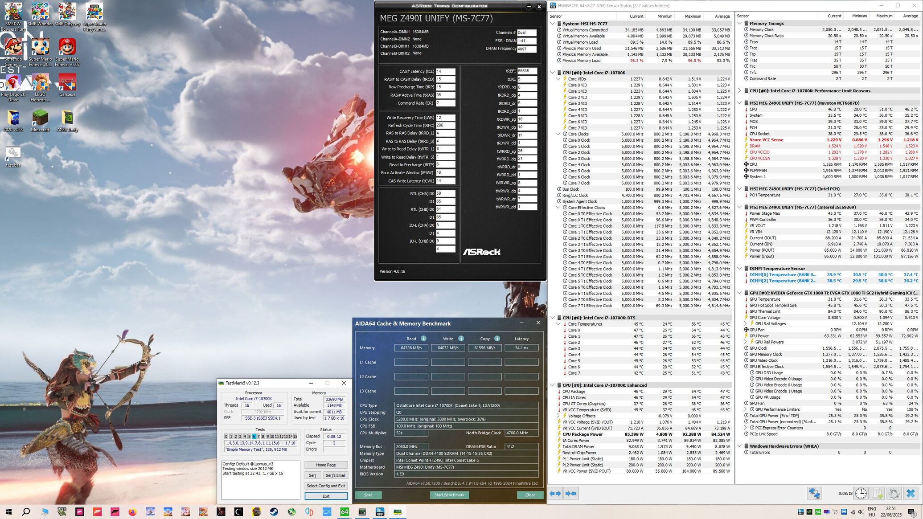Viewport: 923px width, 519px height.
Task: Click HWiNFO blue X close sensors icon
Action: [x=911, y=493]
